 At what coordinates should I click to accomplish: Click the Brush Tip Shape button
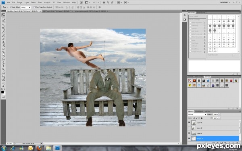[197, 20]
